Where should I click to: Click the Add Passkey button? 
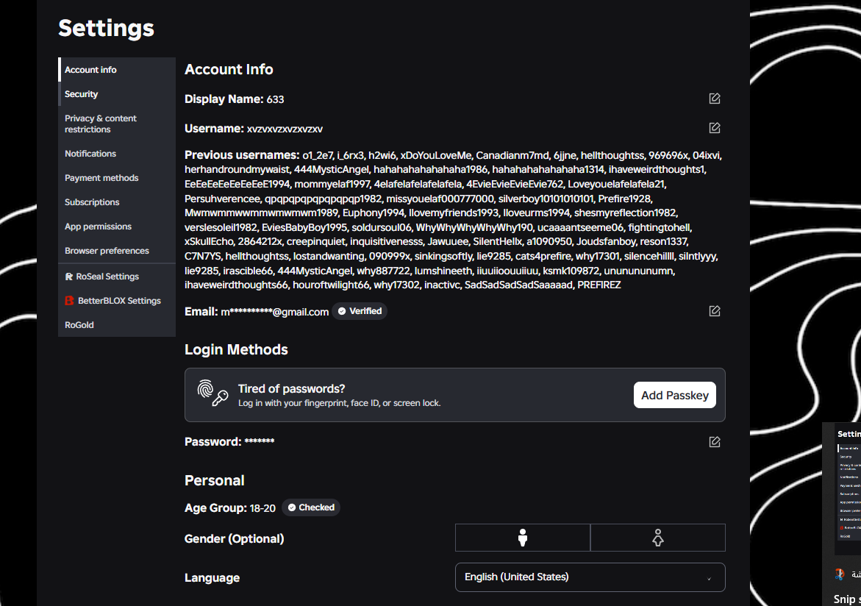[674, 395]
